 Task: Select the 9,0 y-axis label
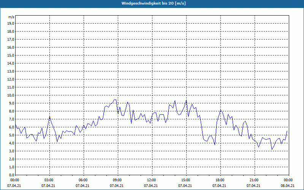pyautogui.click(x=11, y=103)
